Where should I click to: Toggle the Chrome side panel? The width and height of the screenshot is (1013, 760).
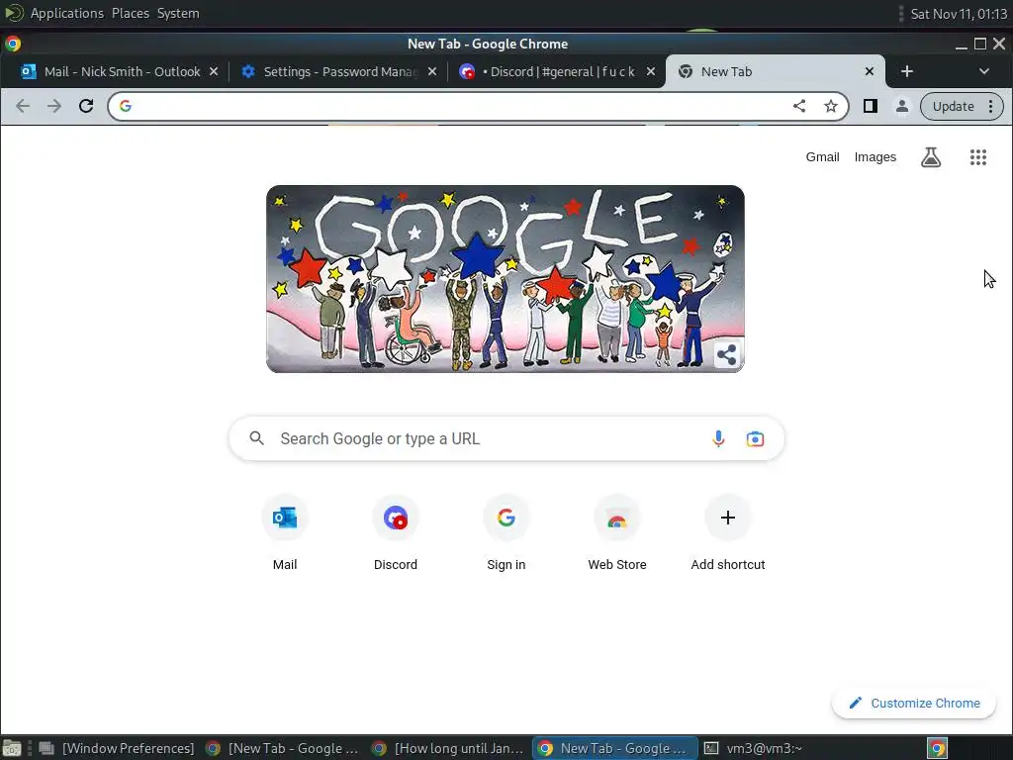pyautogui.click(x=871, y=106)
